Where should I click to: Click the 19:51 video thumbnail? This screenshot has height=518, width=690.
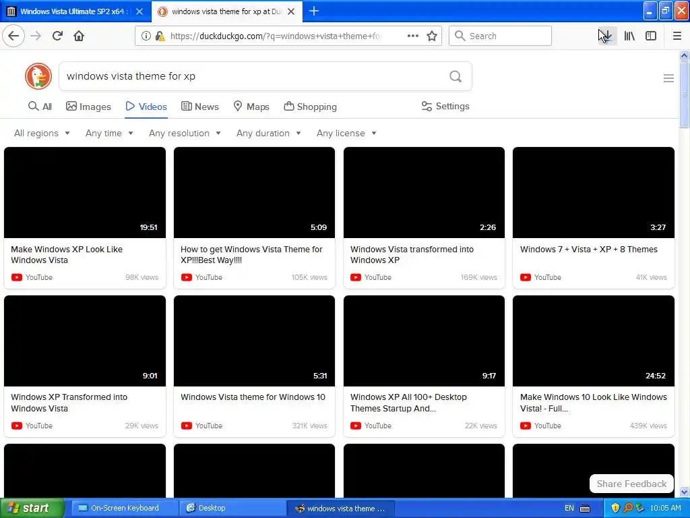click(85, 192)
